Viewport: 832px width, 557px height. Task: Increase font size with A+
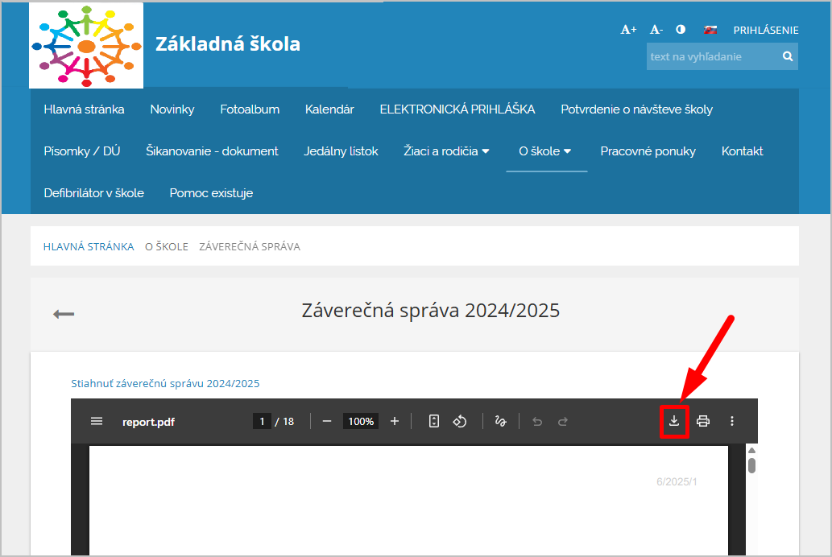628,30
